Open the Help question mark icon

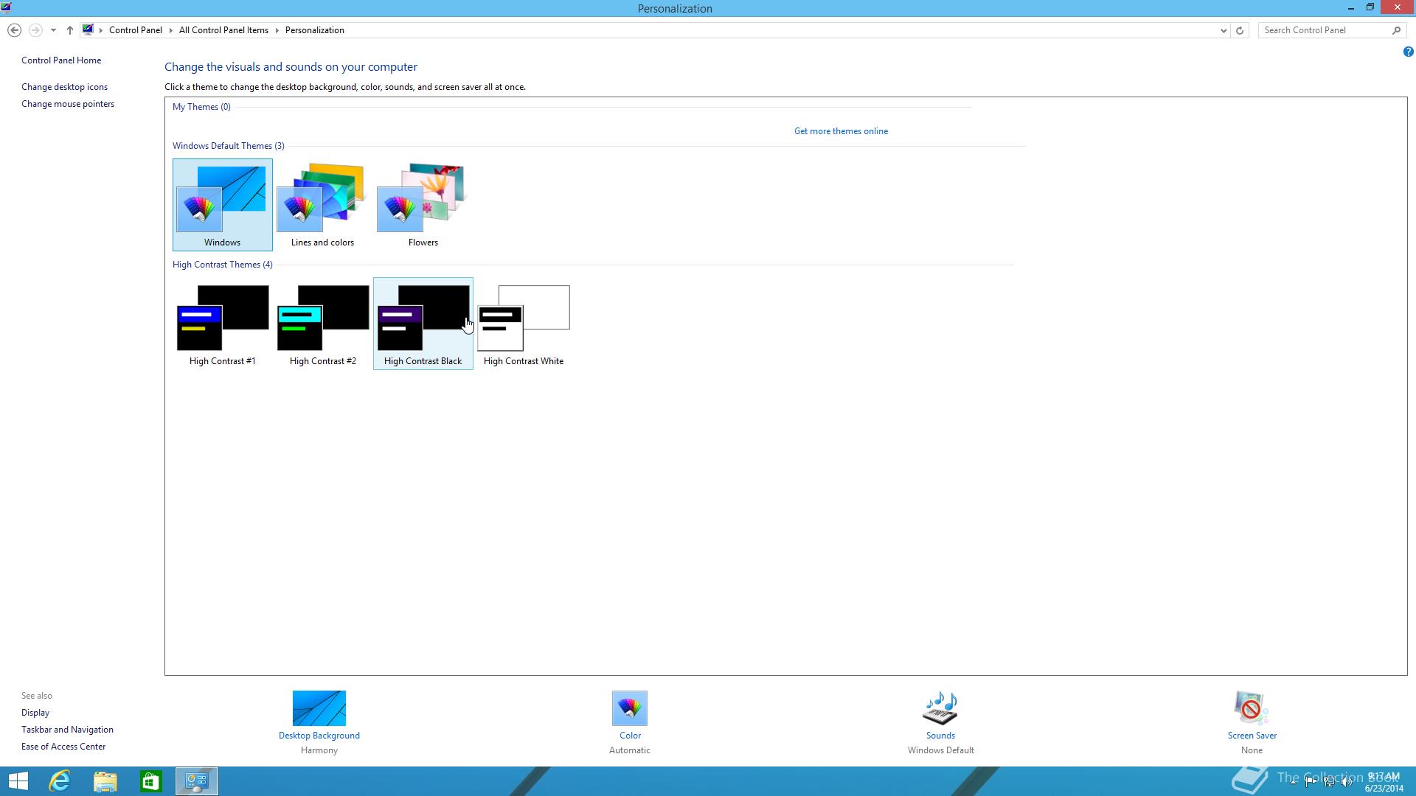1408,52
